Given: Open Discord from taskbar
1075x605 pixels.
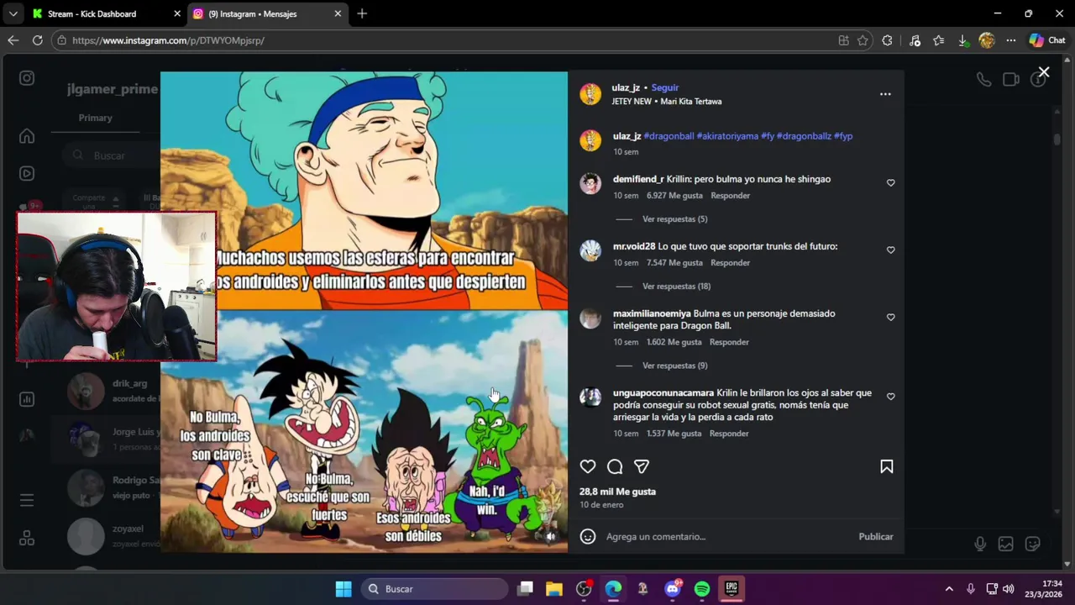Looking at the screenshot, I should coord(673,589).
